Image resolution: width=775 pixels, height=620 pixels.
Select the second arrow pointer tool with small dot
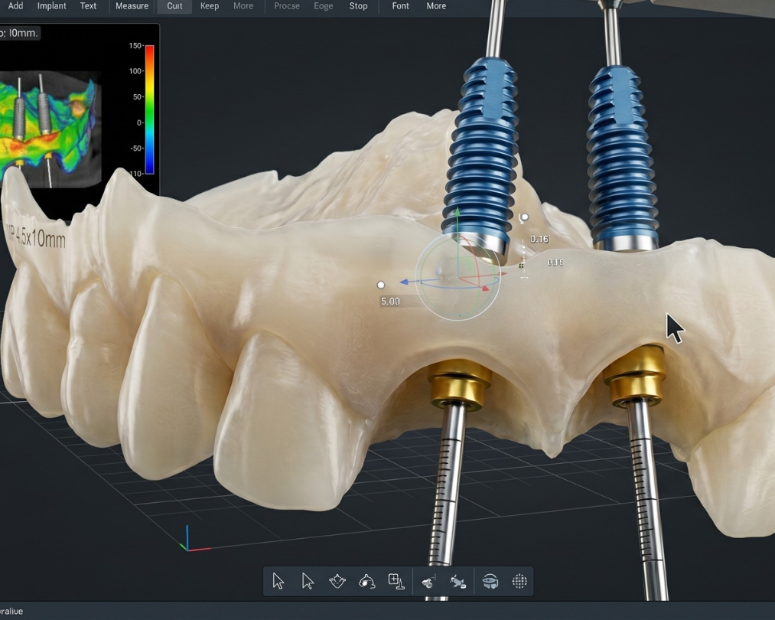click(x=308, y=582)
